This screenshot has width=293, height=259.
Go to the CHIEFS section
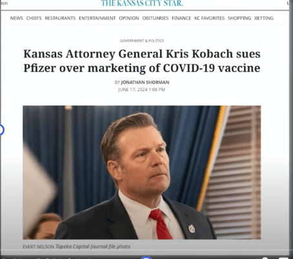[x=34, y=18]
